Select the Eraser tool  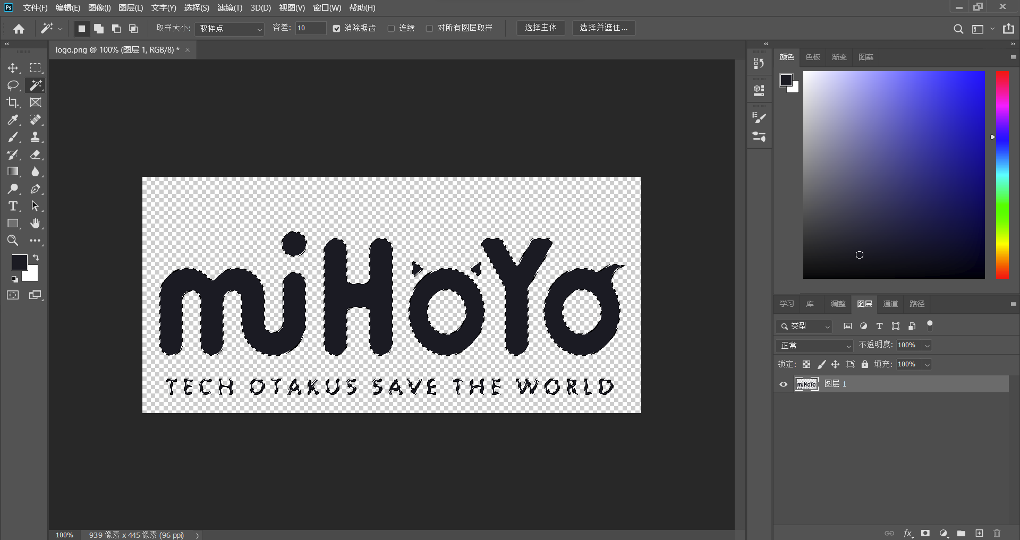(x=36, y=155)
